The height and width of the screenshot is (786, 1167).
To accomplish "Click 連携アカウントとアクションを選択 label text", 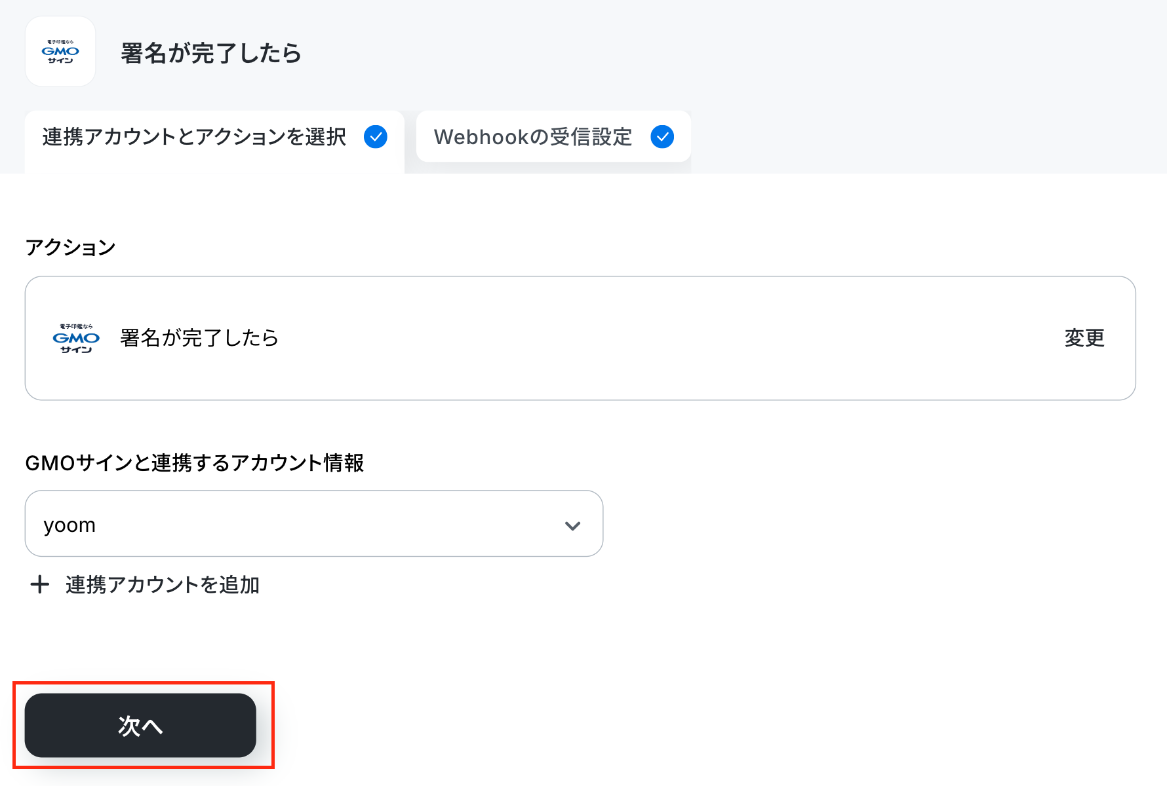I will 194,137.
